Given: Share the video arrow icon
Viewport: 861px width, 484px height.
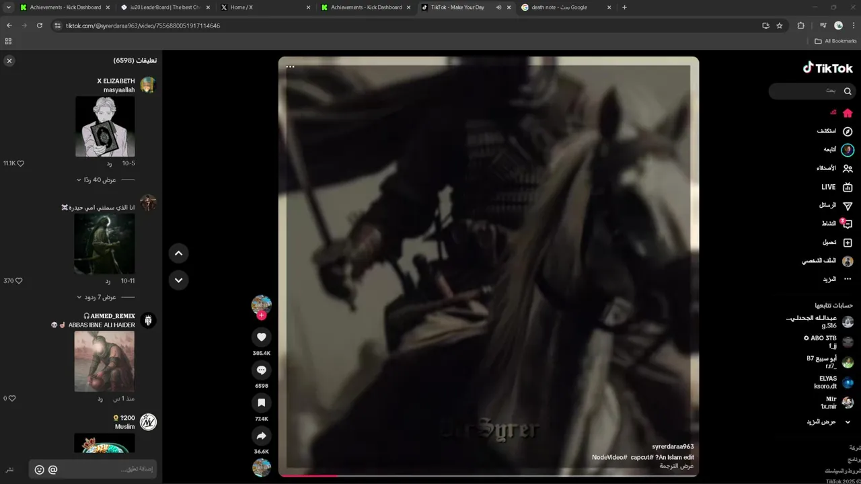Looking at the screenshot, I should (x=262, y=436).
